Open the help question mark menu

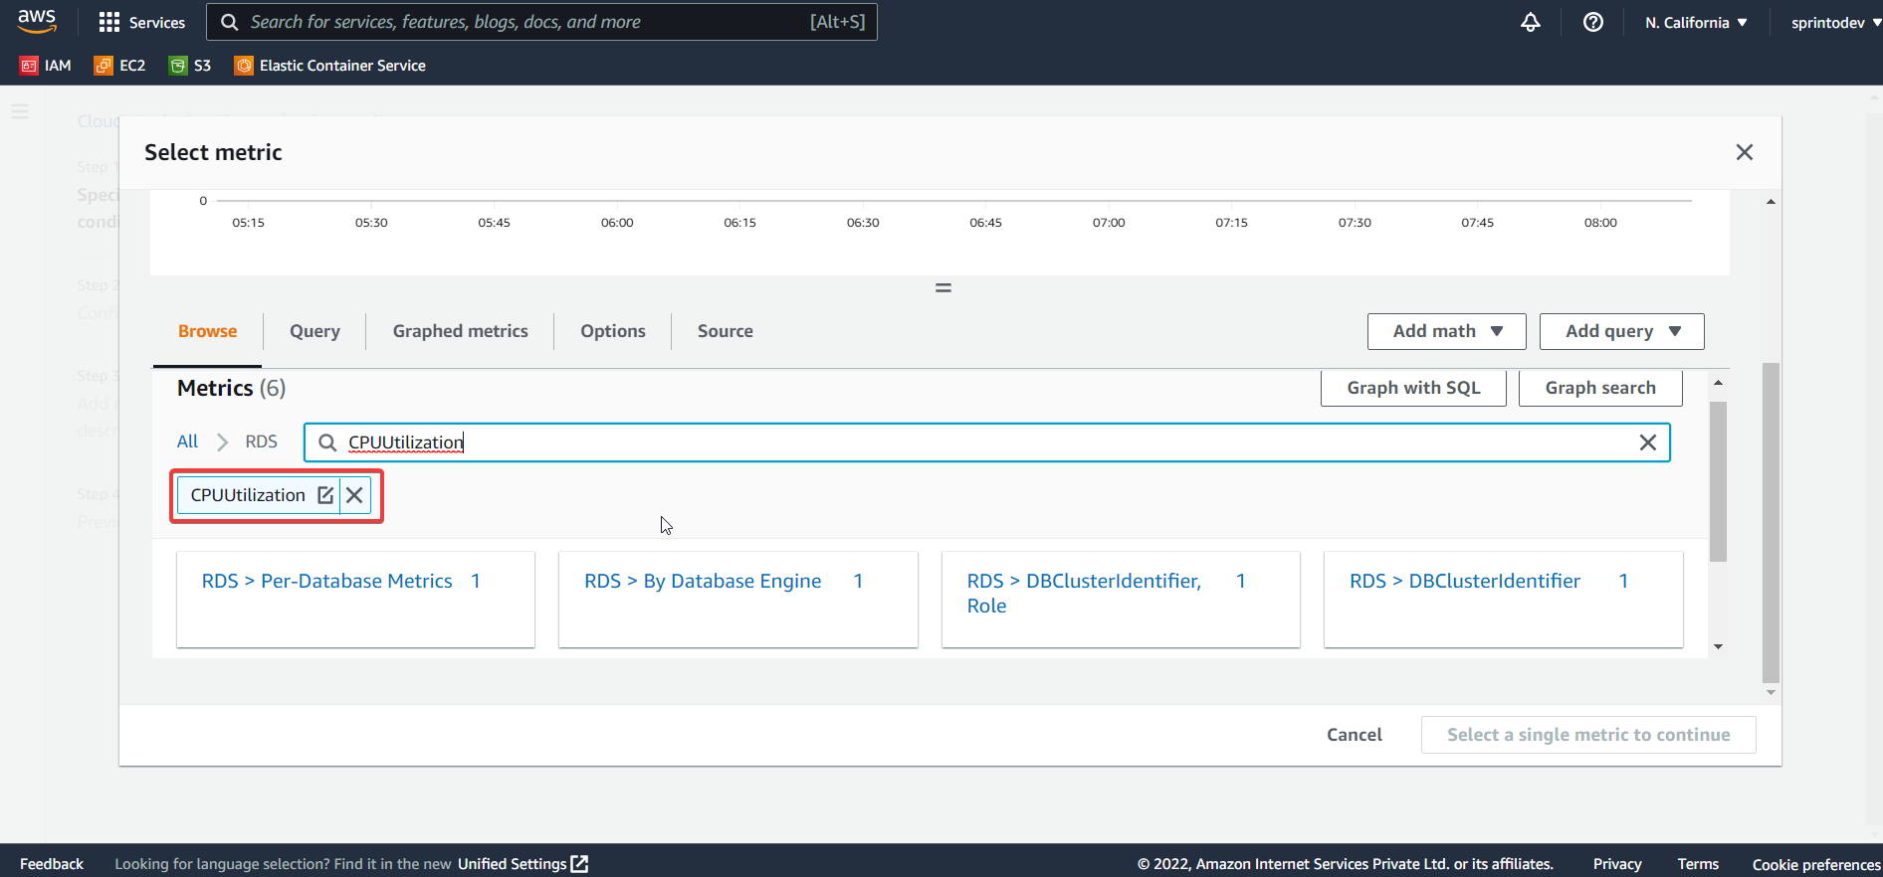point(1593,22)
